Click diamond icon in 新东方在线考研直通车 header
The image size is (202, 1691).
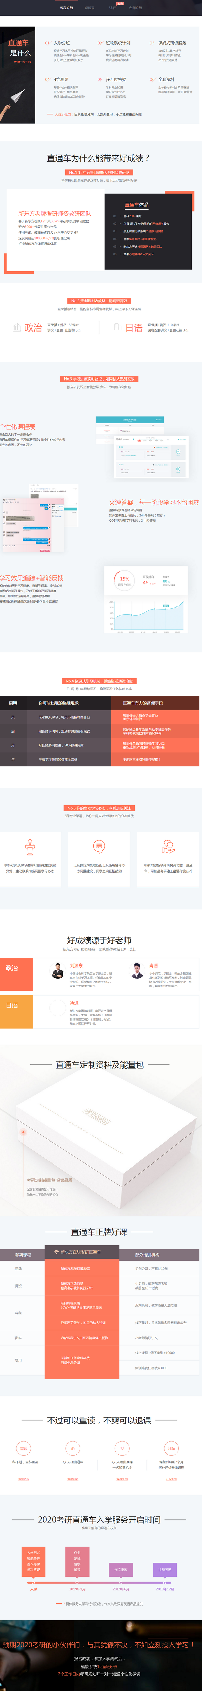click(56, 1252)
